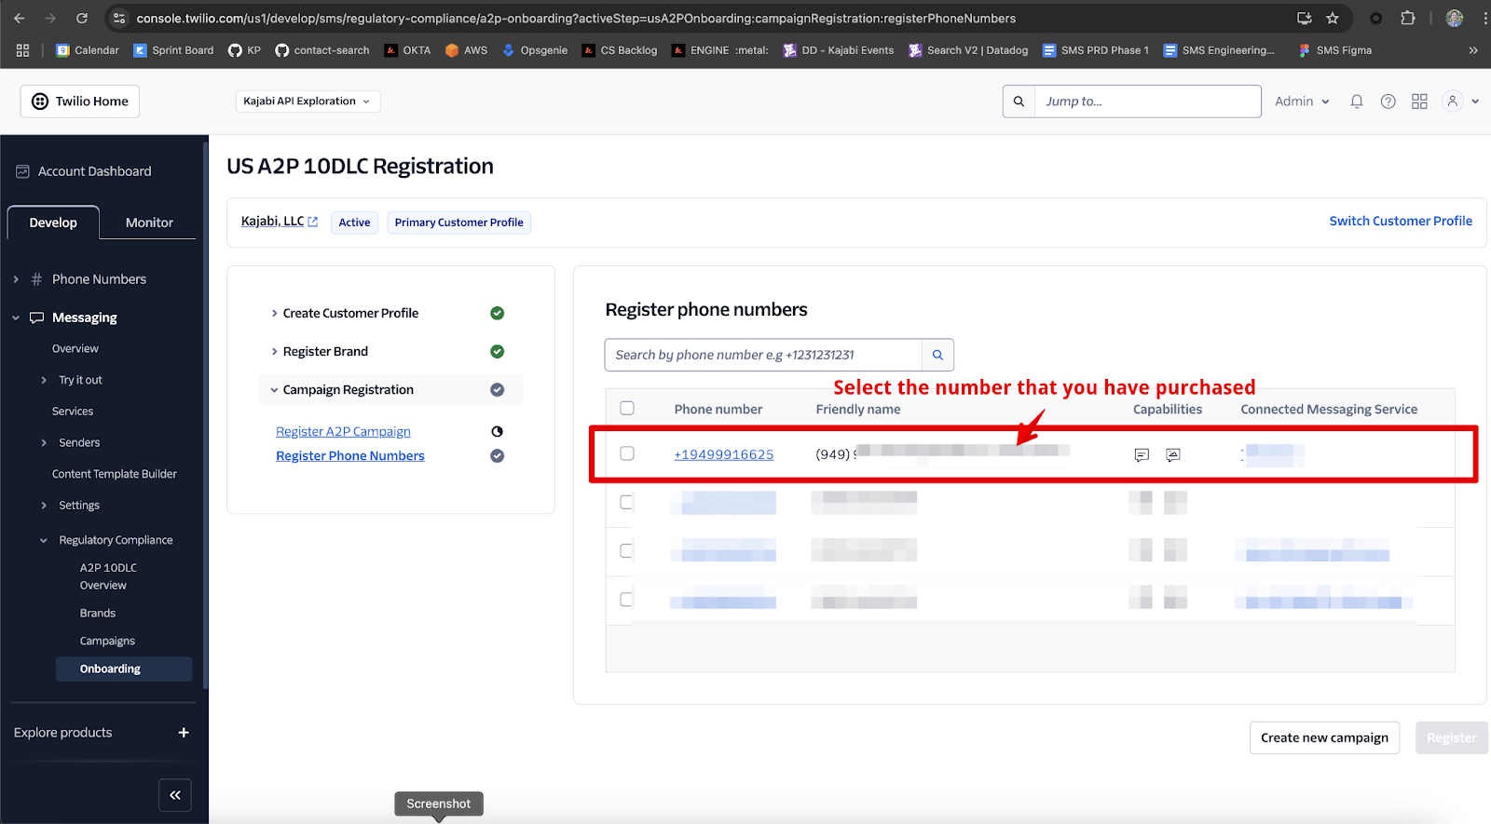Open Messaging Overview in the sidebar

coord(75,348)
